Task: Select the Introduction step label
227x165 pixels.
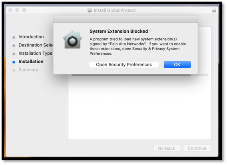Action: point(31,37)
